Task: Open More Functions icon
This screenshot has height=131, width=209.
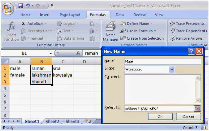Action: [93, 38]
